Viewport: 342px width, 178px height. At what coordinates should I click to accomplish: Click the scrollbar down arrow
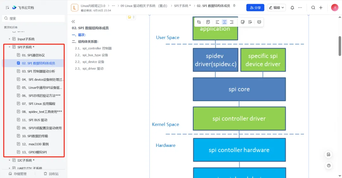339,176
